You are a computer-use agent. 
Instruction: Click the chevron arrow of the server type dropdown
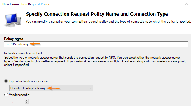pos(91,88)
